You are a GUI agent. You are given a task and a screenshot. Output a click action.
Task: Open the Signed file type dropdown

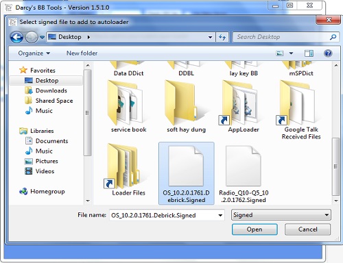281,215
